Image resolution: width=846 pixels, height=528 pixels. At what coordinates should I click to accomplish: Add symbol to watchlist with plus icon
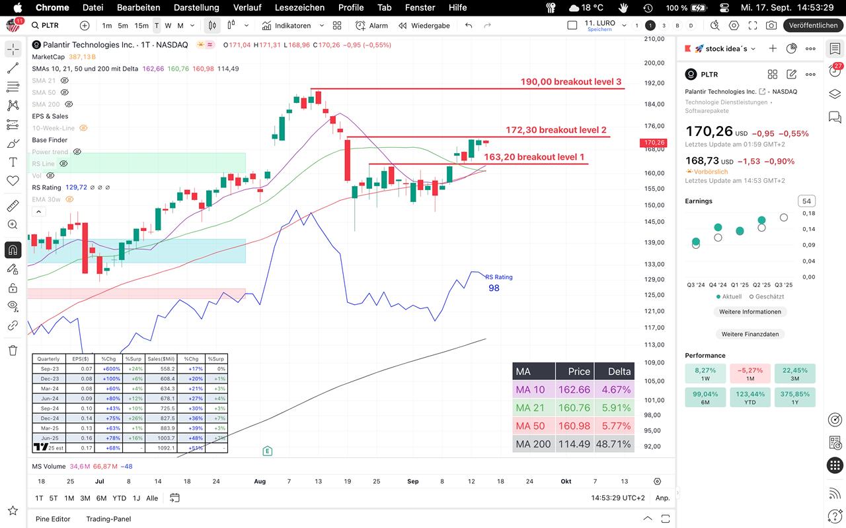[773, 49]
